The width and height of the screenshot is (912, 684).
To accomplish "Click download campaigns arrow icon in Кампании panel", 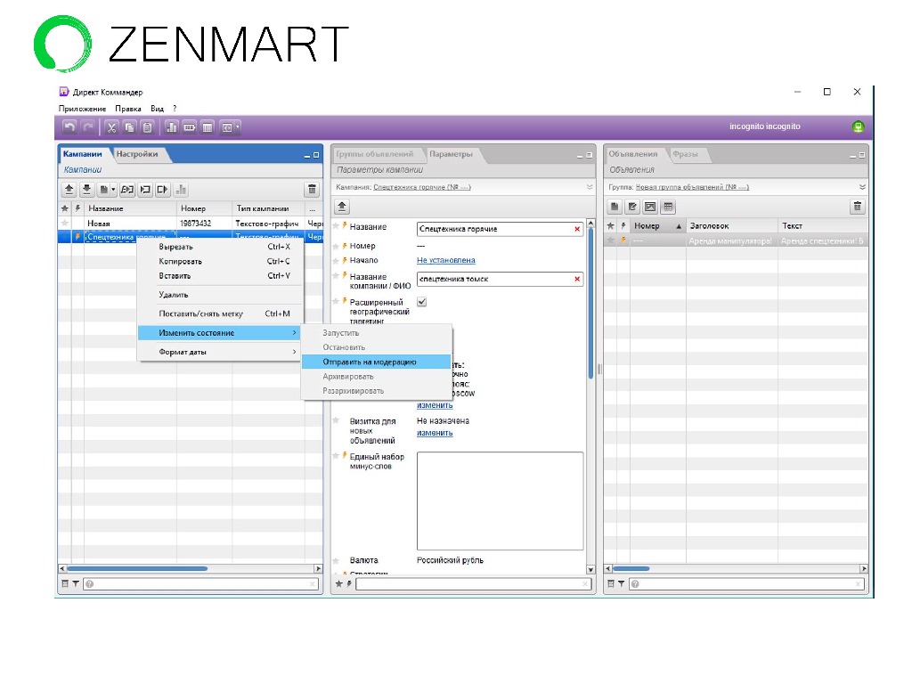I will pos(86,189).
